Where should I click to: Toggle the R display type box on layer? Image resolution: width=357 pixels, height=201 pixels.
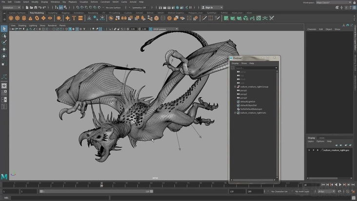coord(318,150)
